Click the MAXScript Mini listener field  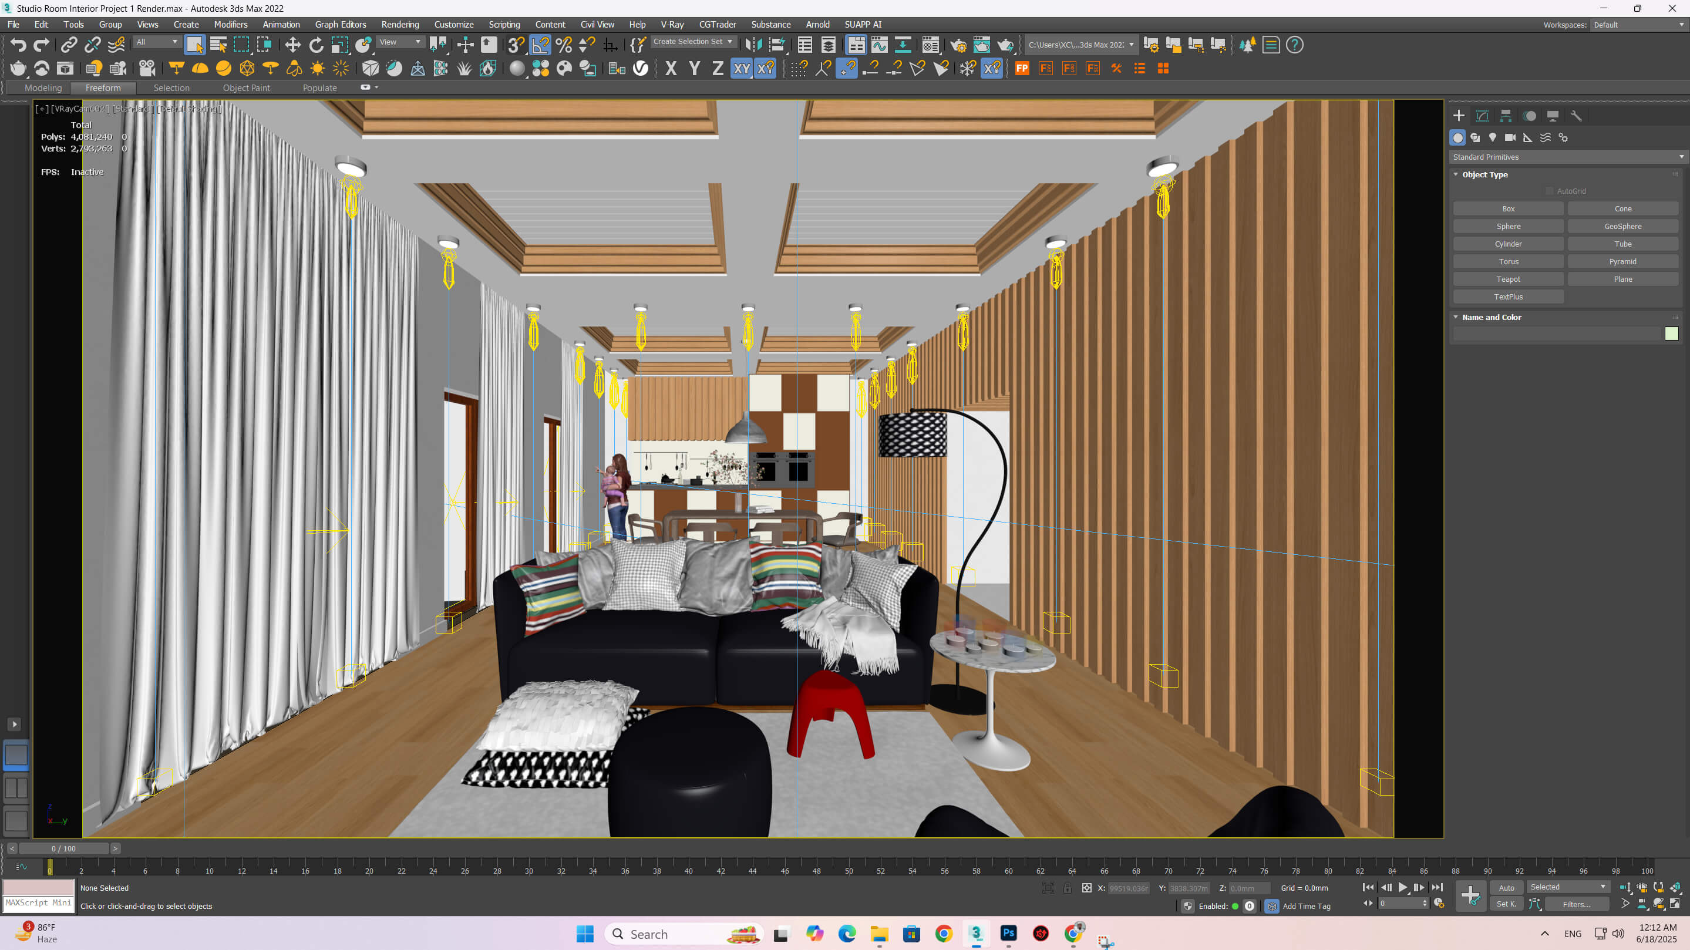click(39, 904)
